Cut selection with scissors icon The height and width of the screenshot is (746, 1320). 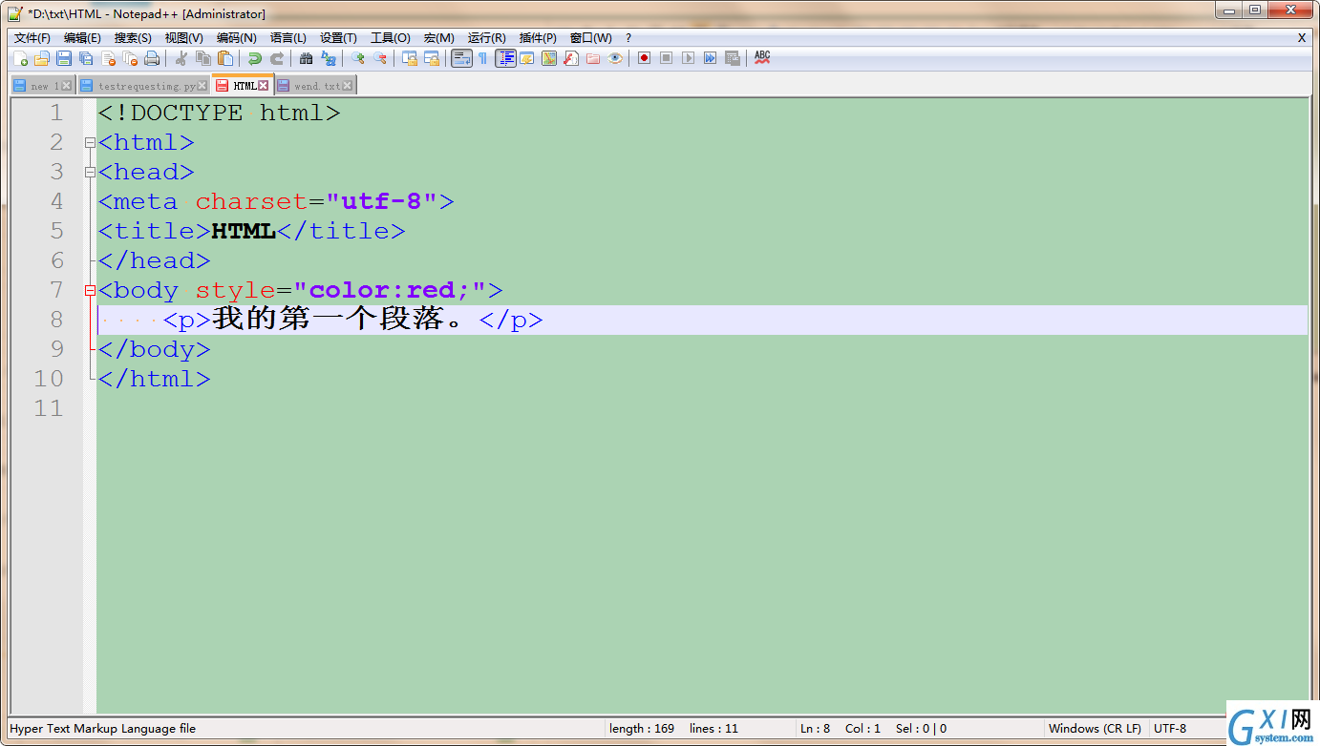tap(181, 58)
